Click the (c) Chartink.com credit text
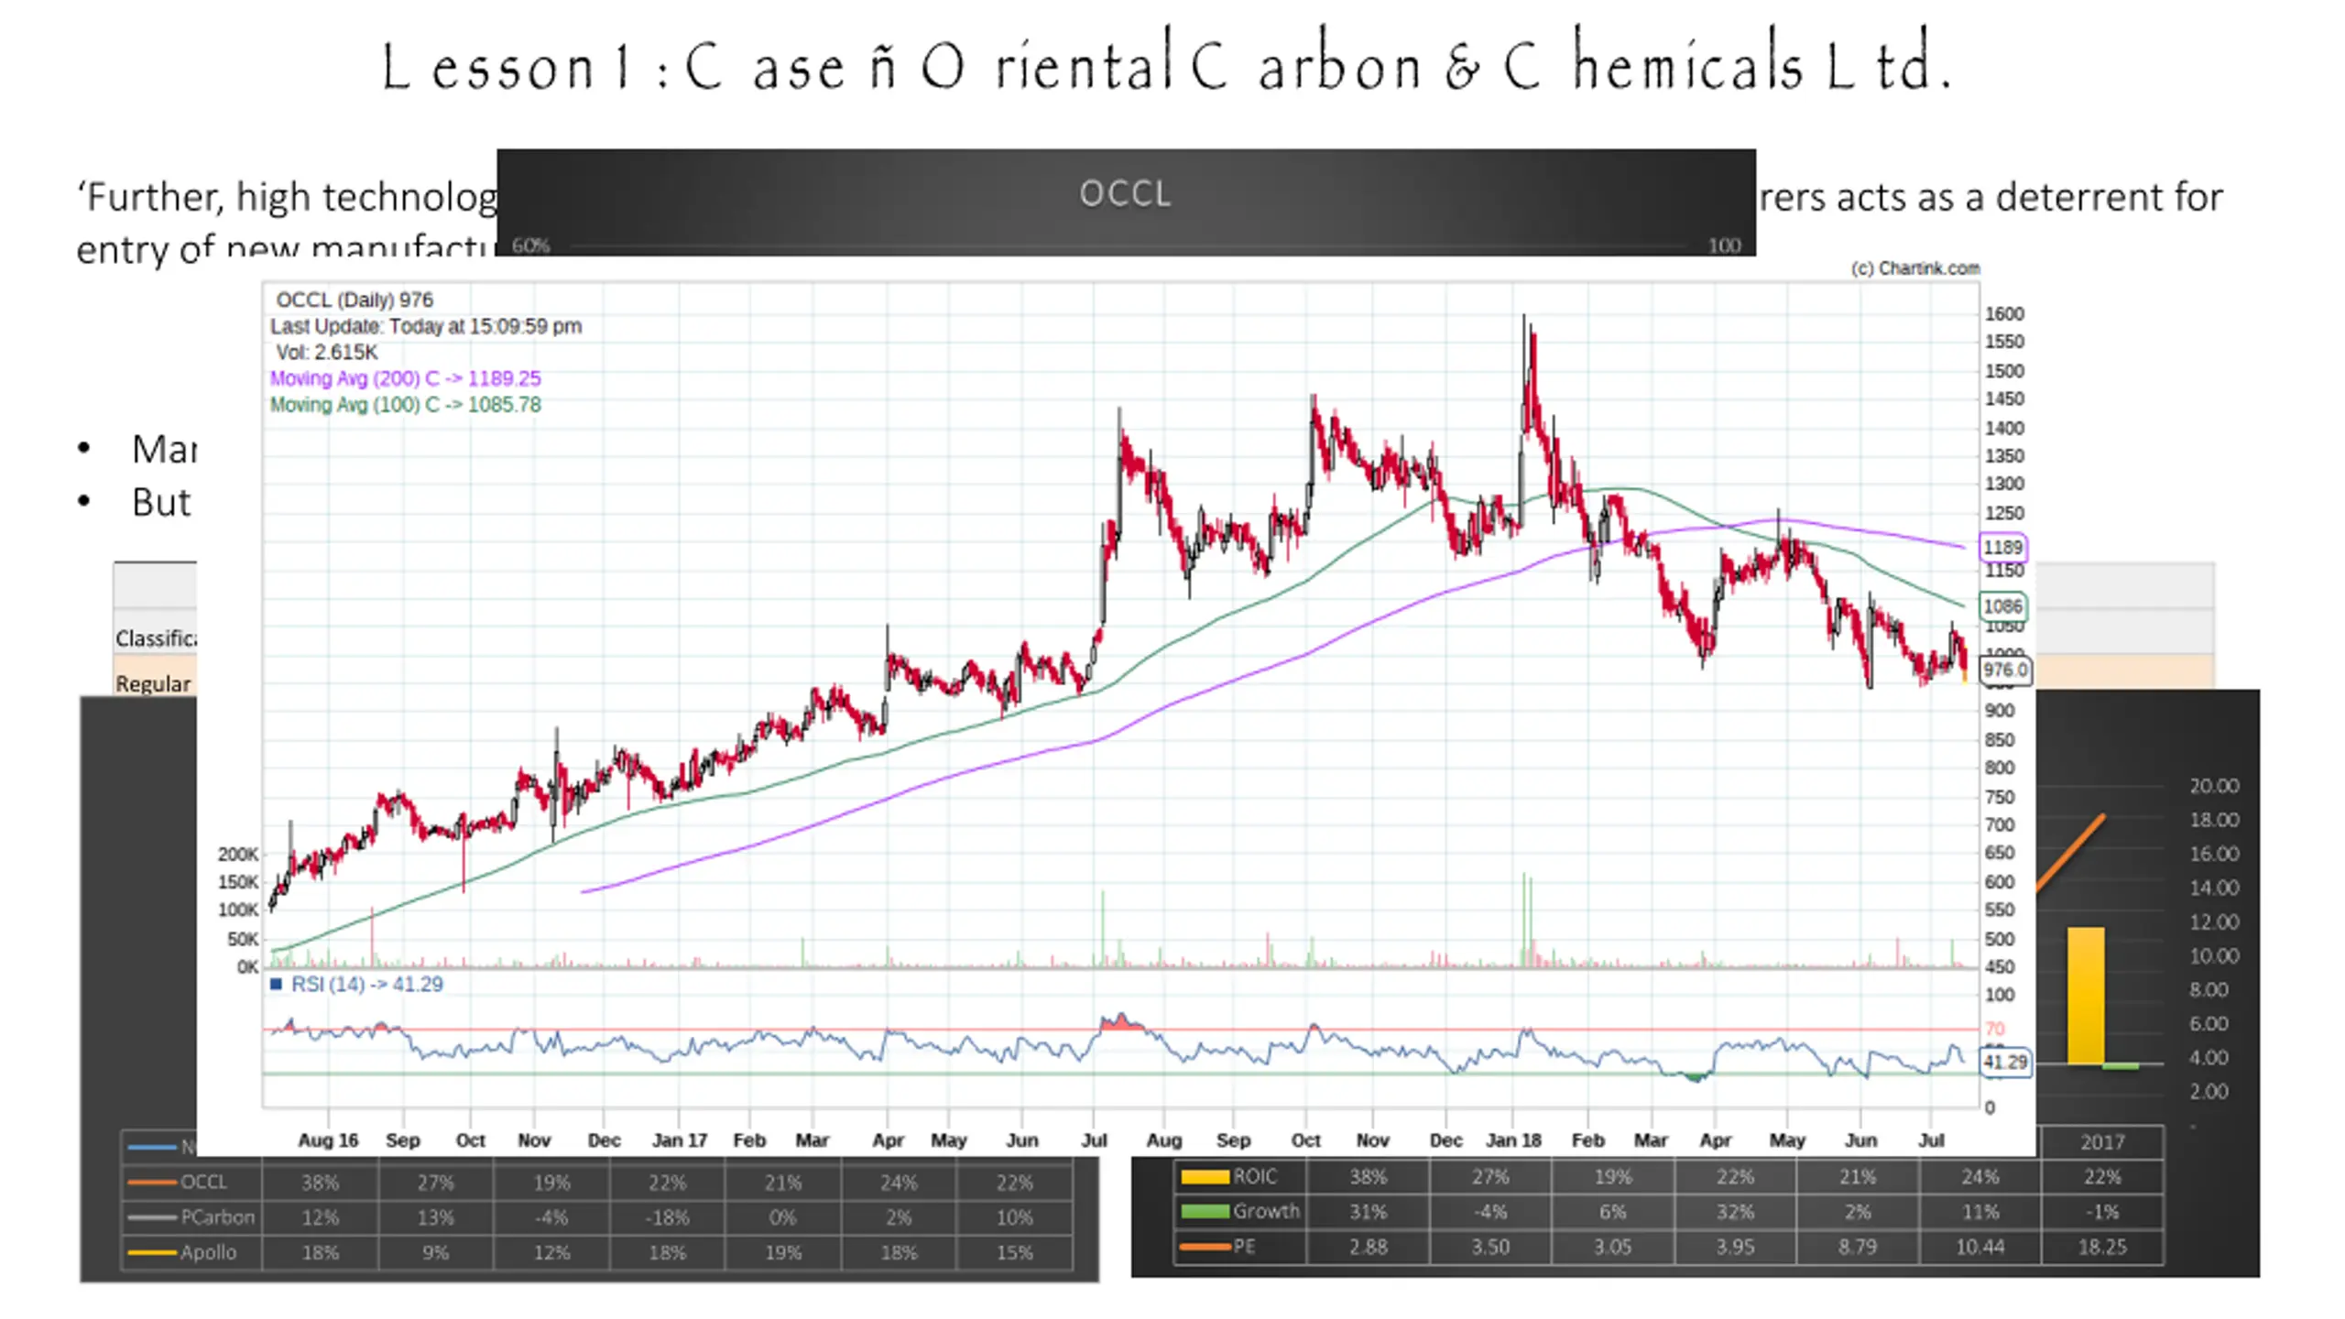The height and width of the screenshot is (1319, 2345). pos(1914,268)
